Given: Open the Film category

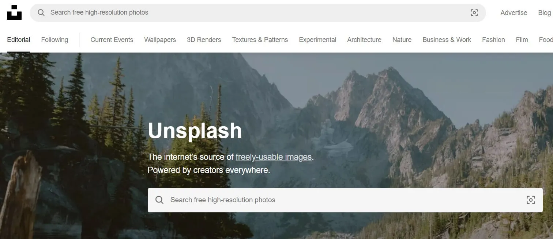Looking at the screenshot, I should pos(522,40).
